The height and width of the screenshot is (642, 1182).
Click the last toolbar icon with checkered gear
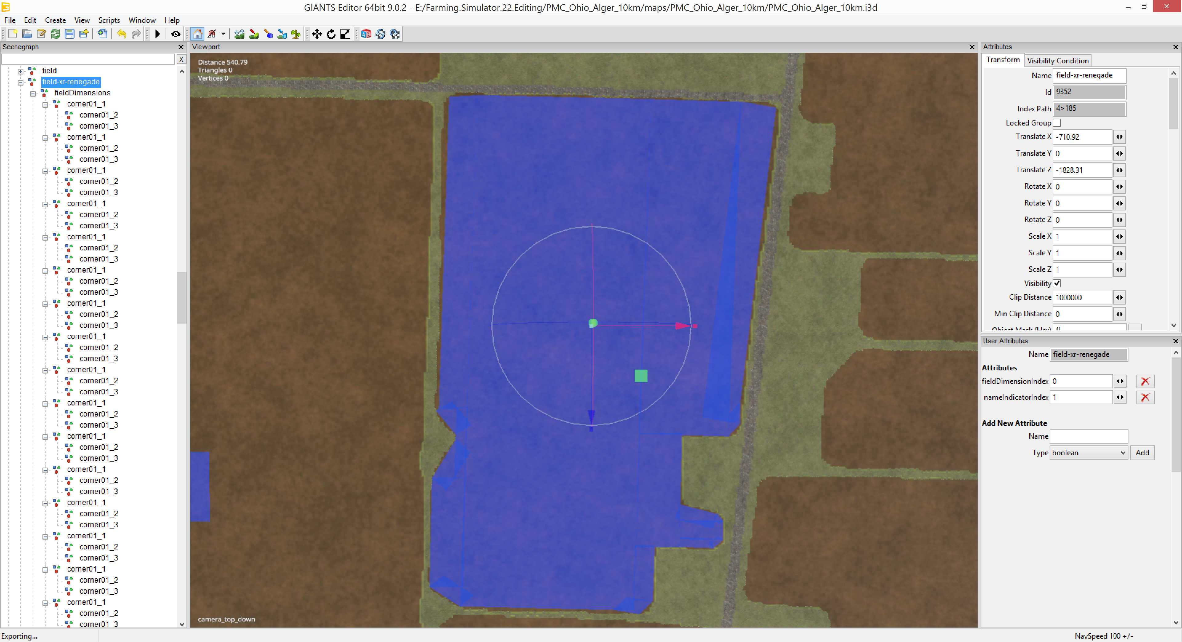[395, 34]
